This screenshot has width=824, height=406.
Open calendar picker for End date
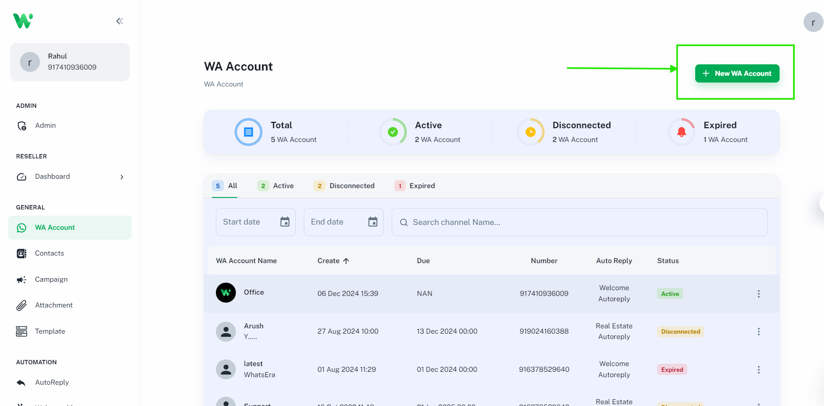click(x=373, y=222)
